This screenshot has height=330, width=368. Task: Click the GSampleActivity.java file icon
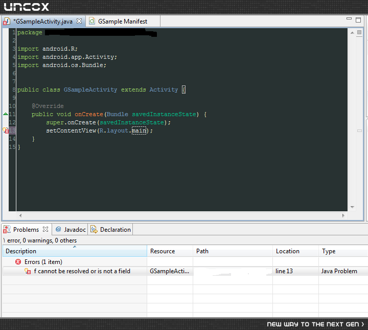coord(6,21)
